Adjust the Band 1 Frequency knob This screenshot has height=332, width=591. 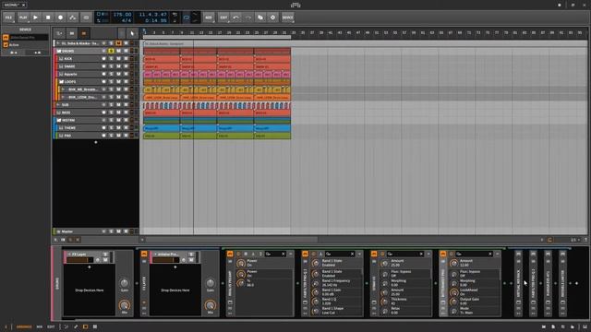316,283
